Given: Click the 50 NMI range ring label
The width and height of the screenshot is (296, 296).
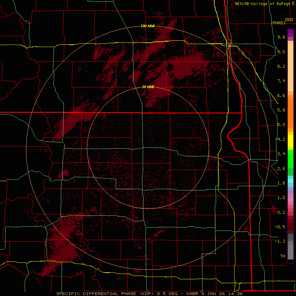Looking at the screenshot, I should pyautogui.click(x=148, y=87).
